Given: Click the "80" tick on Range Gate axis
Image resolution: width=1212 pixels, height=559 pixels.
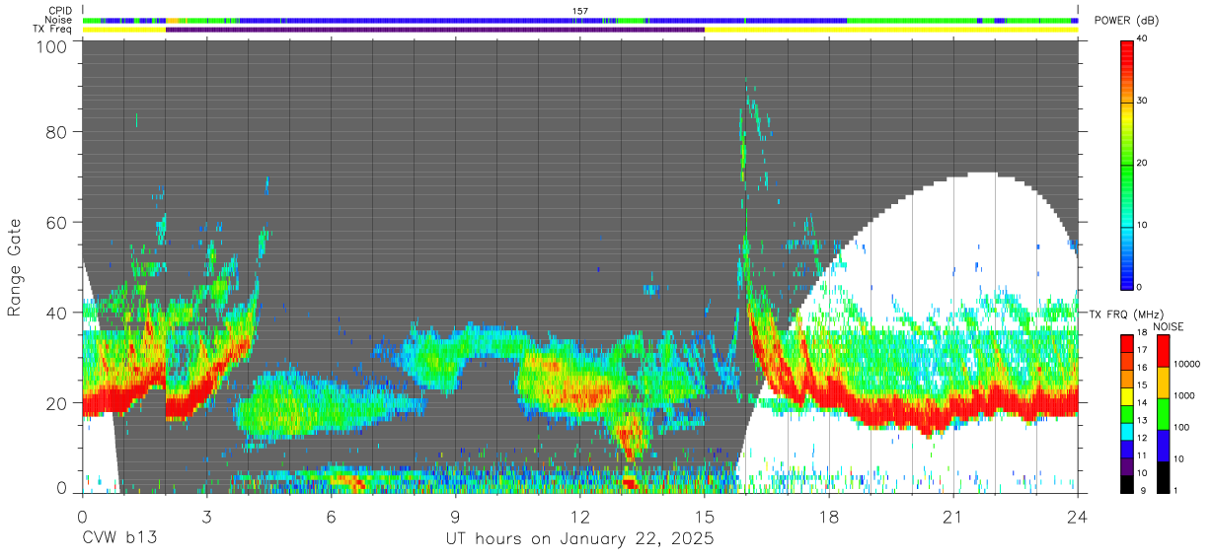Looking at the screenshot, I should pyautogui.click(x=57, y=133).
